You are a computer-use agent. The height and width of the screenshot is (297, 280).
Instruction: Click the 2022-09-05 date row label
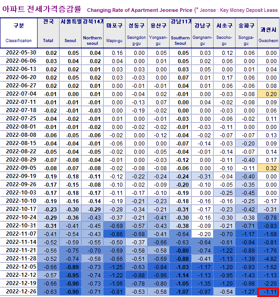(21, 168)
